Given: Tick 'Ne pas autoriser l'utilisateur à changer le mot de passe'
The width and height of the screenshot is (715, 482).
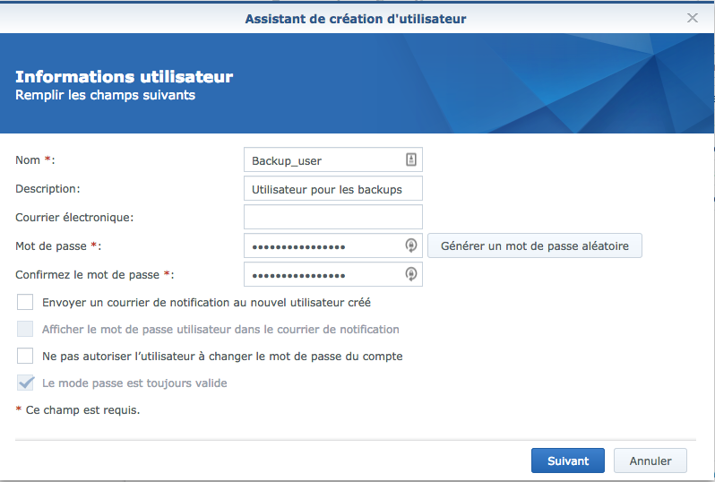Looking at the screenshot, I should (25, 356).
